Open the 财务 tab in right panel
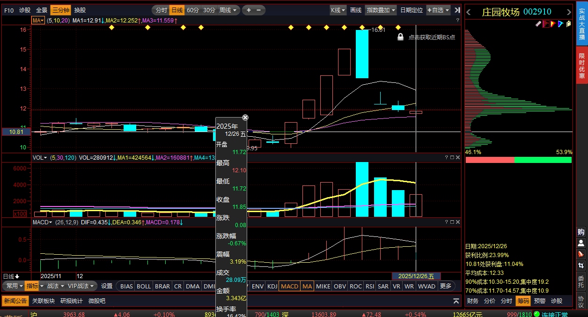This screenshot has width=588, height=317. point(473,301)
